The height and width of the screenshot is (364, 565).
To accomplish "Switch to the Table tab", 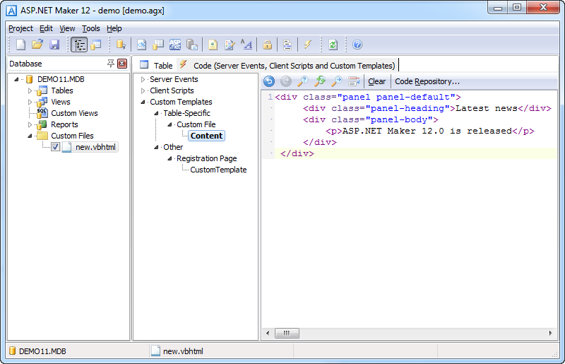I will click(x=156, y=65).
